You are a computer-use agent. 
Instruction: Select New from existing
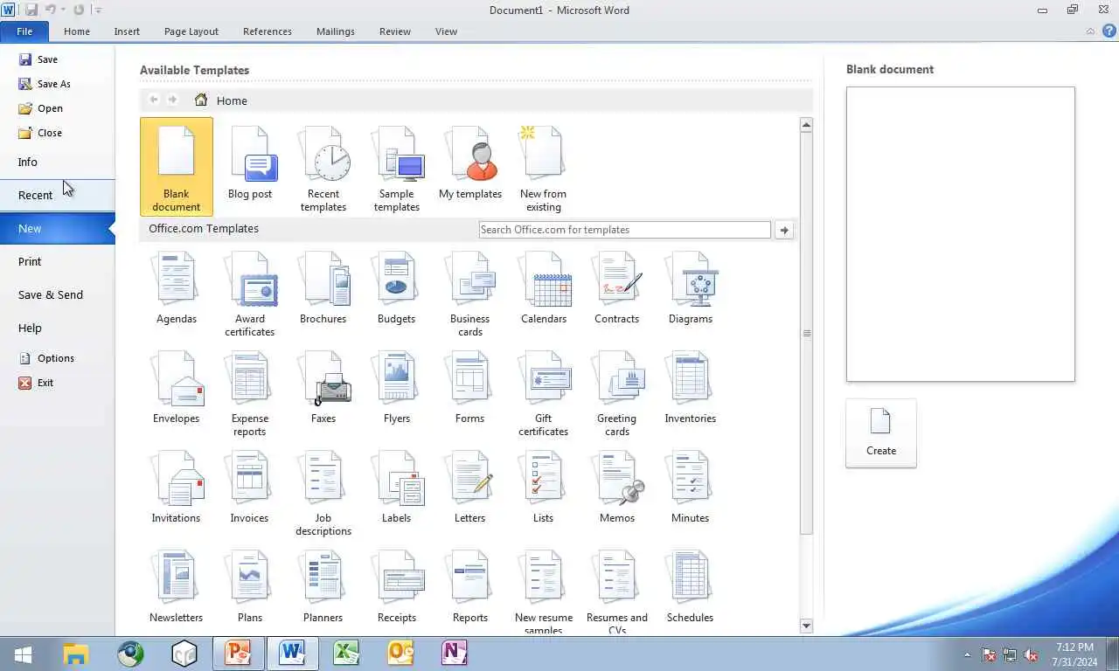click(x=544, y=167)
